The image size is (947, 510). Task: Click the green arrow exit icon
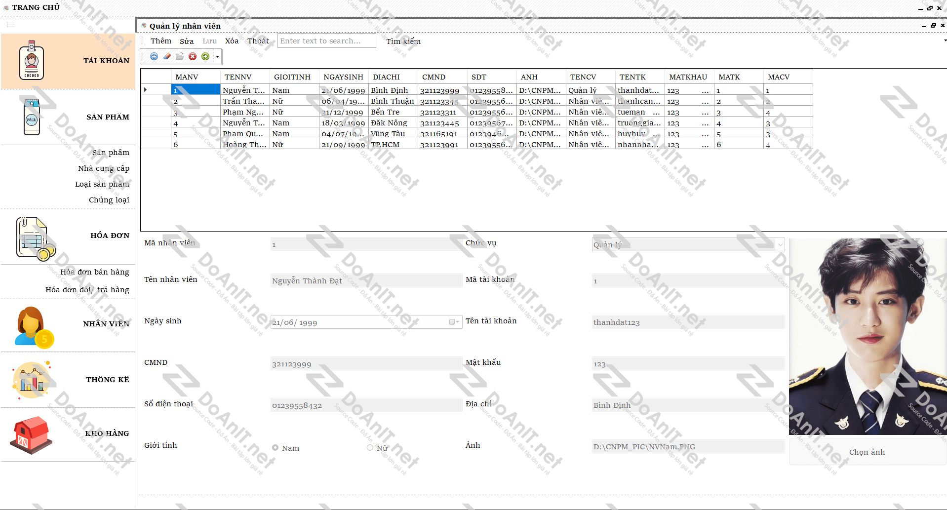pyautogui.click(x=205, y=57)
